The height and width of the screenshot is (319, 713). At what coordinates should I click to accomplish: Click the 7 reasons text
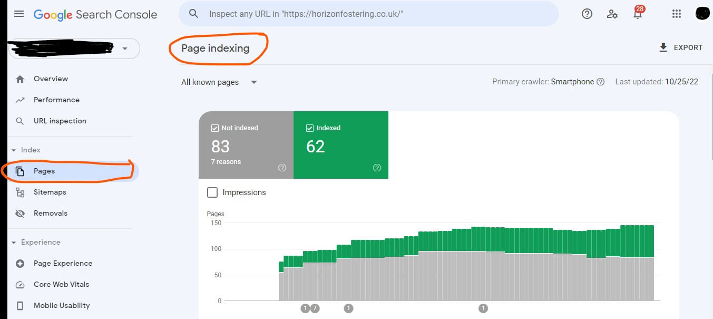[x=226, y=162]
